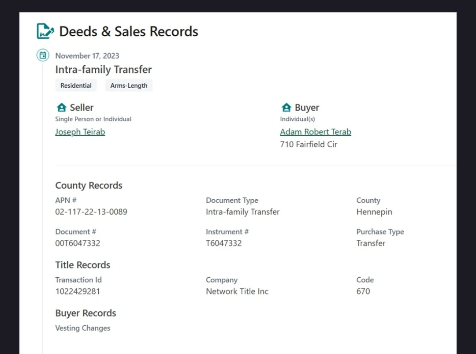Click the Vesting Changes label

click(x=82, y=328)
